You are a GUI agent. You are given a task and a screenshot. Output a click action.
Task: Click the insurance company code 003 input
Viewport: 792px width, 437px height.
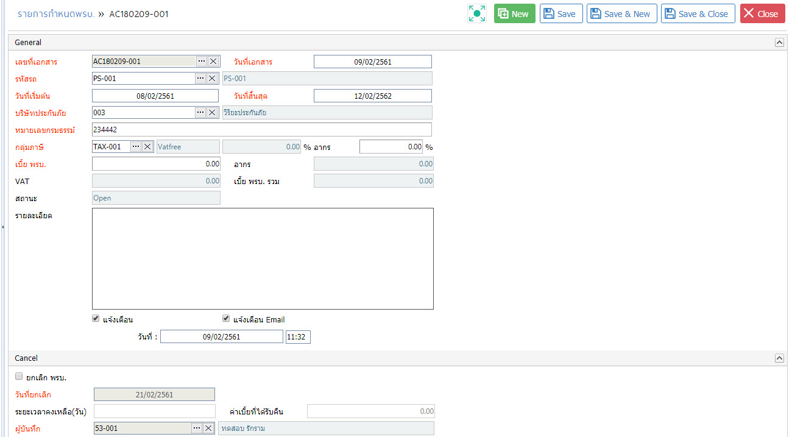point(144,112)
